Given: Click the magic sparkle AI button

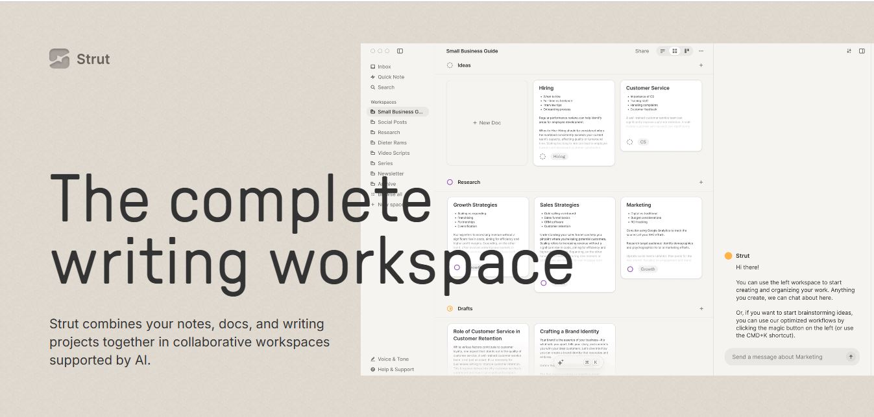Looking at the screenshot, I should pyautogui.click(x=561, y=363).
